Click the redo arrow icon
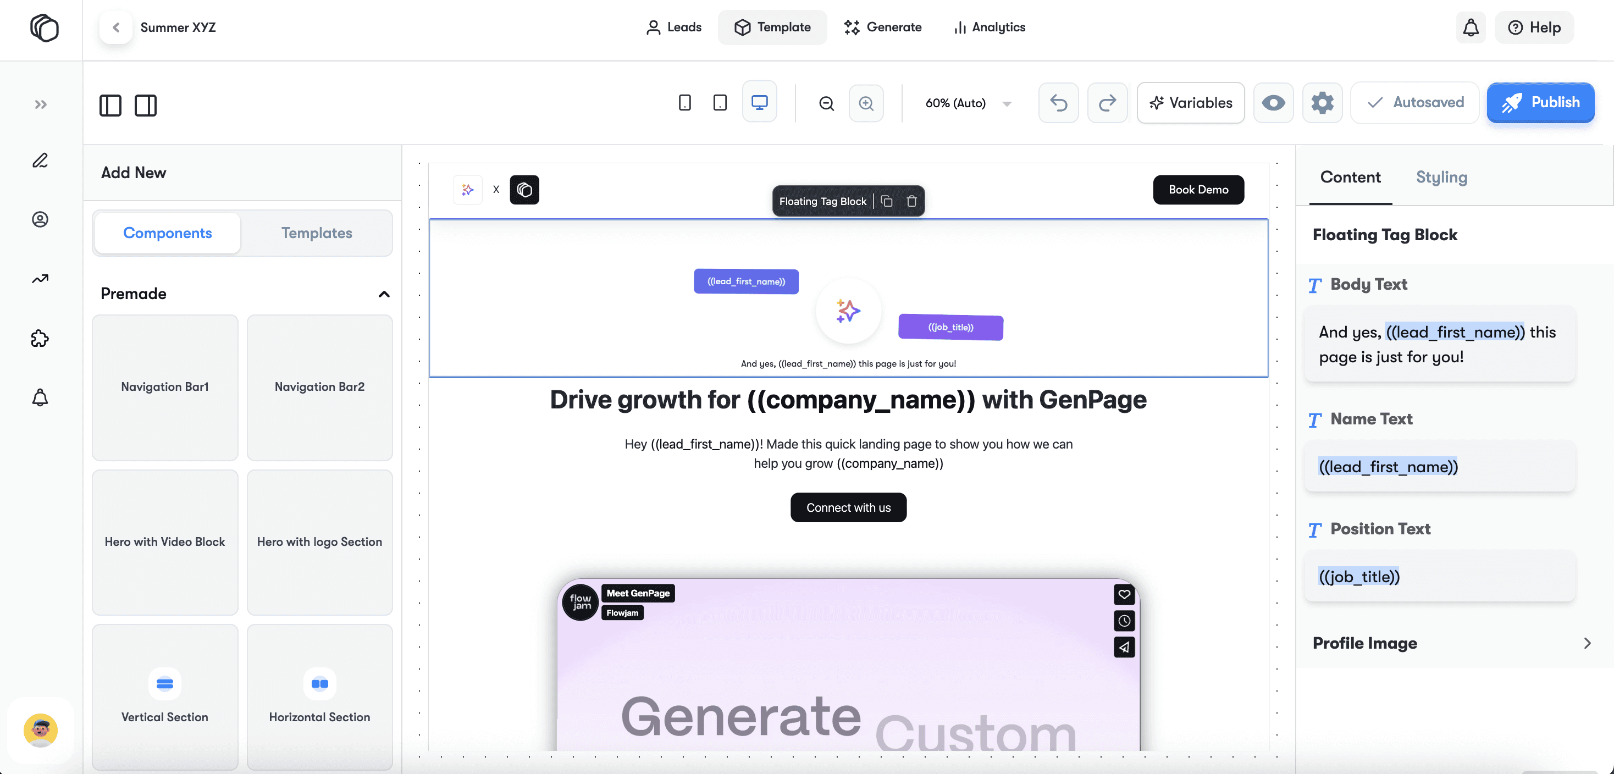Image resolution: width=1614 pixels, height=774 pixels. coord(1107,103)
